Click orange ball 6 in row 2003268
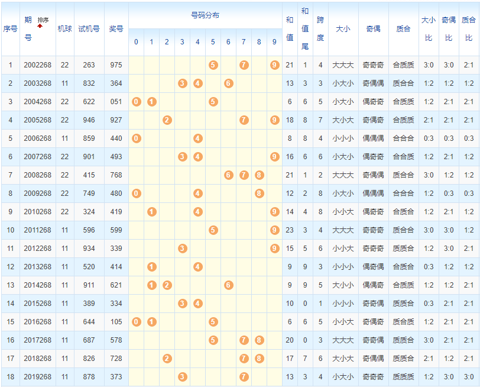This screenshot has height=387, width=480. pos(228,83)
